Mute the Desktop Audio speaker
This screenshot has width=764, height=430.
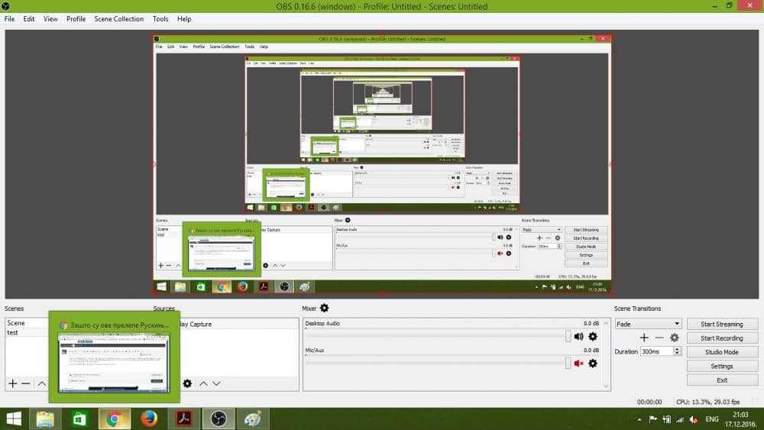coord(579,337)
